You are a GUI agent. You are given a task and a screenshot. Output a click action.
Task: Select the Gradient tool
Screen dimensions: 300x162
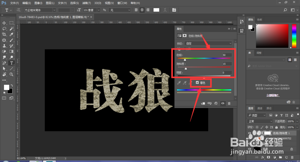pyautogui.click(x=11, y=52)
